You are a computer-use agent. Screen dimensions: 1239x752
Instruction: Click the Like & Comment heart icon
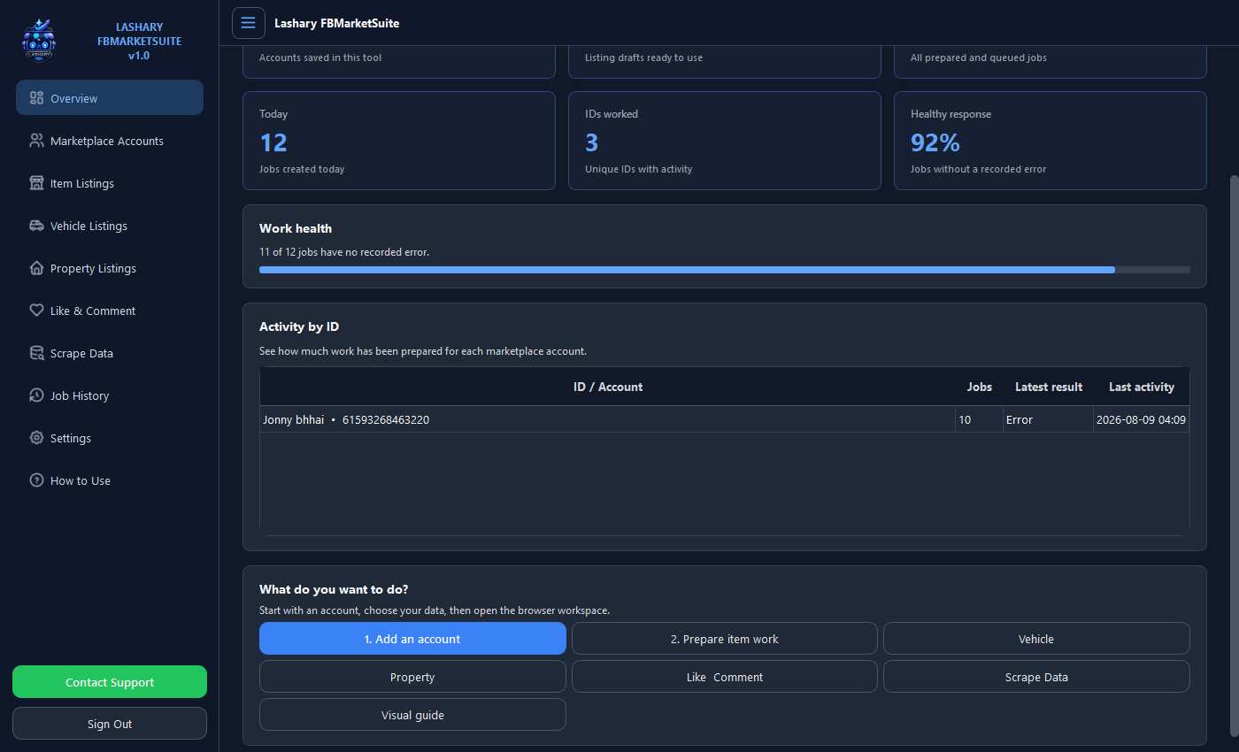pos(36,311)
